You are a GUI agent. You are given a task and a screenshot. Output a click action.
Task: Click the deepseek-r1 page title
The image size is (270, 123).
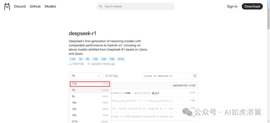click(x=82, y=33)
